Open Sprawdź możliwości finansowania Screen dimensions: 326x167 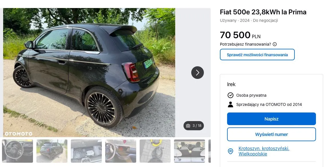tap(257, 55)
